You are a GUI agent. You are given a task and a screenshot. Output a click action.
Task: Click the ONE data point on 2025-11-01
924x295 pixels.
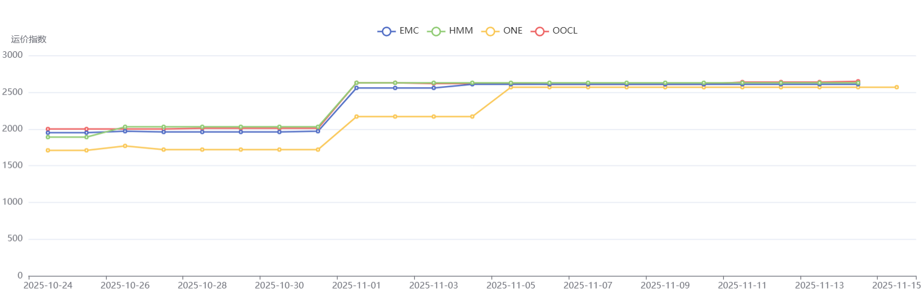[357, 117]
